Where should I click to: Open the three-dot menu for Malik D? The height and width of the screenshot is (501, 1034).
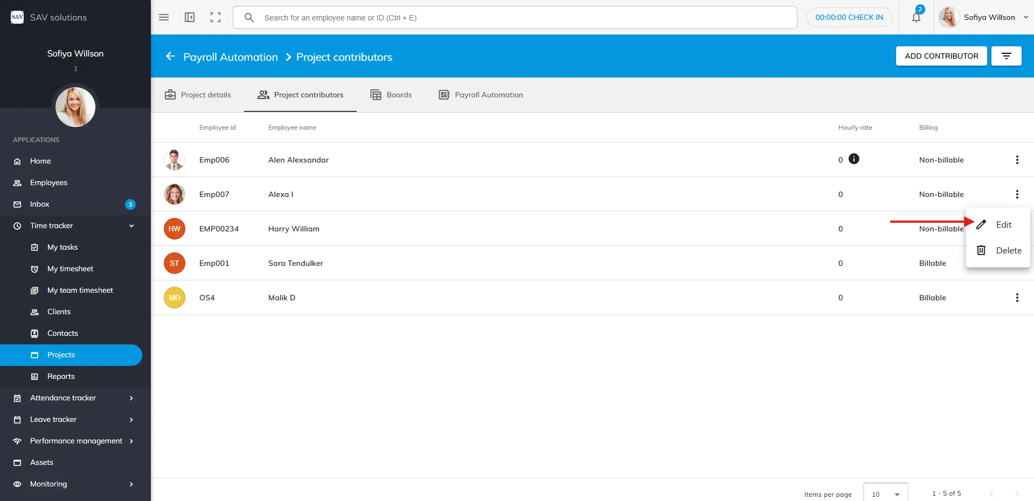1017,298
